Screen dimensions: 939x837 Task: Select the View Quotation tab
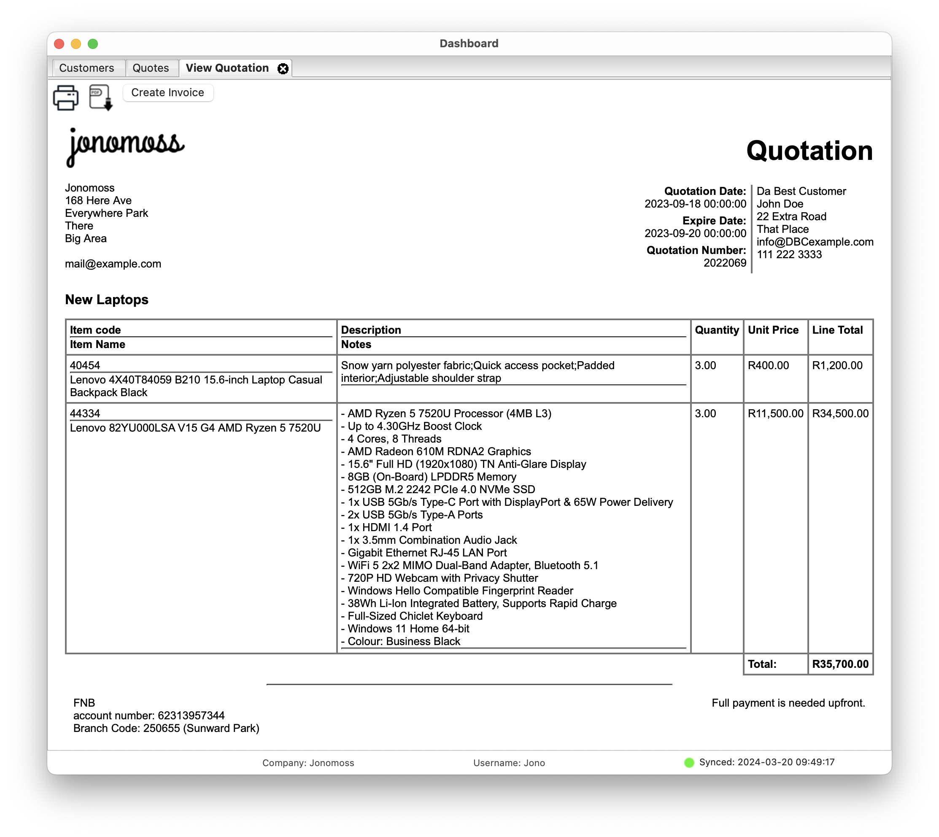coord(227,68)
